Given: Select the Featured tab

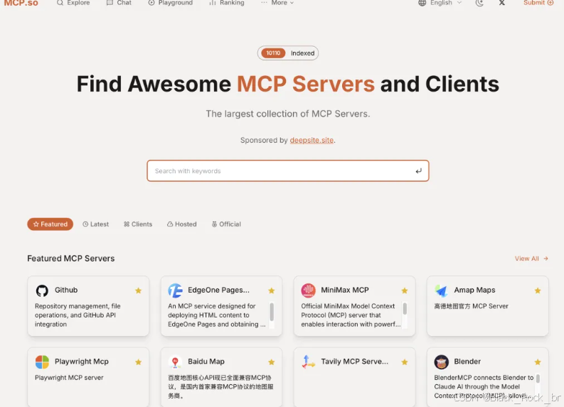Looking at the screenshot, I should [50, 224].
